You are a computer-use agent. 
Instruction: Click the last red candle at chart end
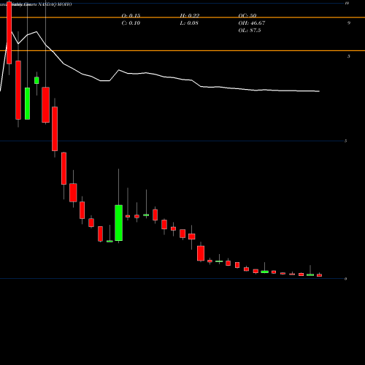(x=319, y=275)
